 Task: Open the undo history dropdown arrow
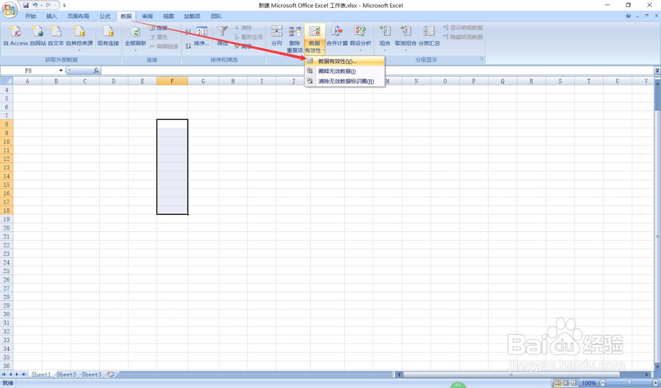point(41,5)
